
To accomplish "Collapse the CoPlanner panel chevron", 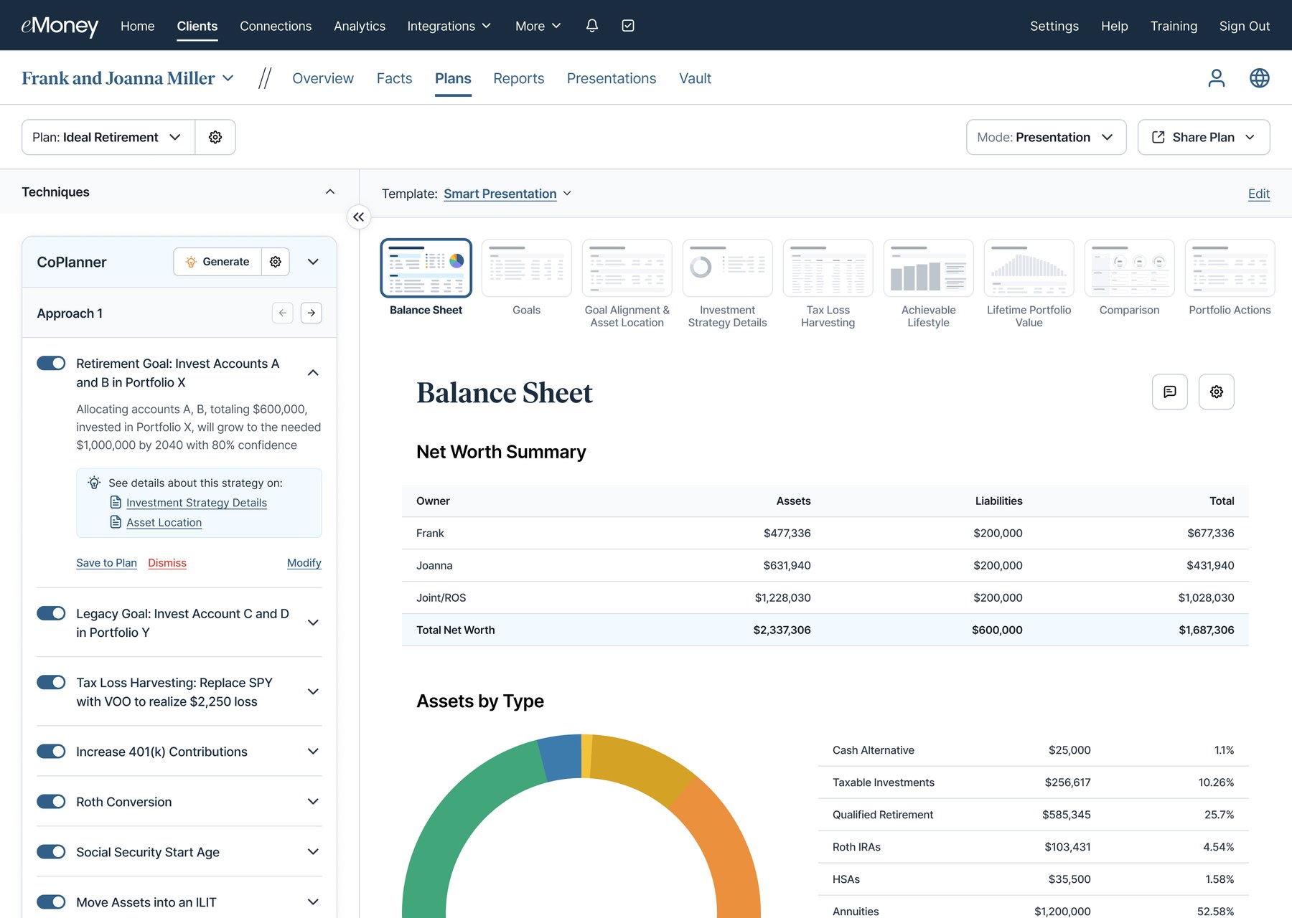I will tap(313, 262).
